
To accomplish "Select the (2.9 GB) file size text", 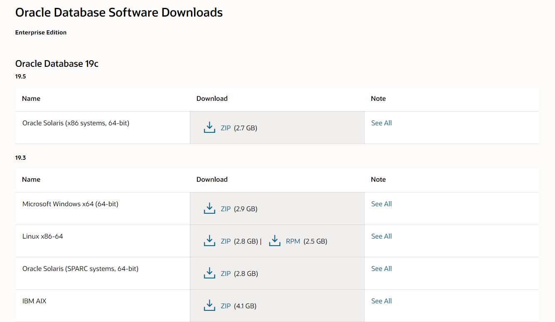I will coord(246,209).
